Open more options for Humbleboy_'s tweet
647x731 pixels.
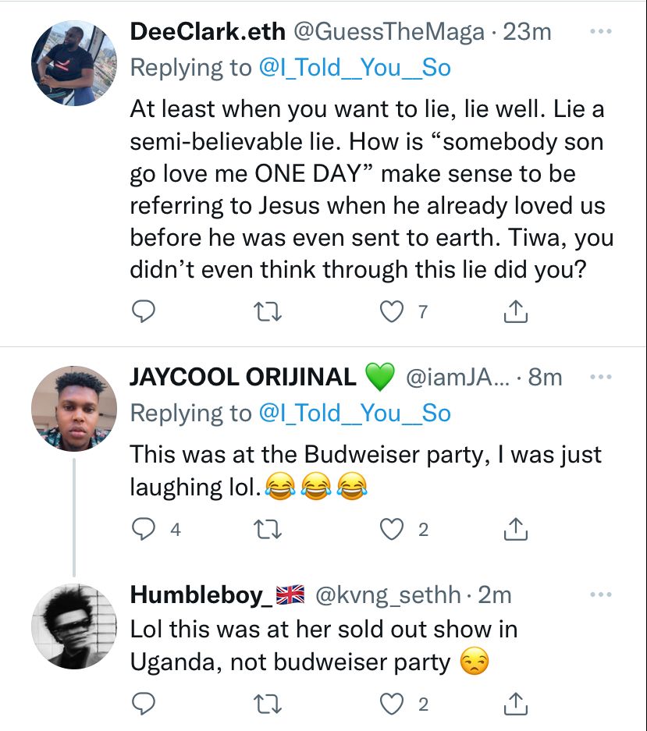[600, 594]
